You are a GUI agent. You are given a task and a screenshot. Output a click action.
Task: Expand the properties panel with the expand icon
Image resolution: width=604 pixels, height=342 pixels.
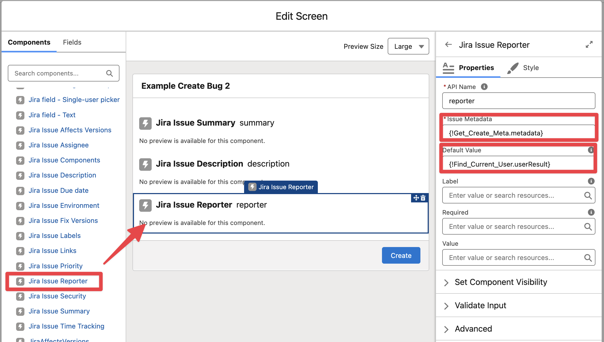[x=589, y=45]
